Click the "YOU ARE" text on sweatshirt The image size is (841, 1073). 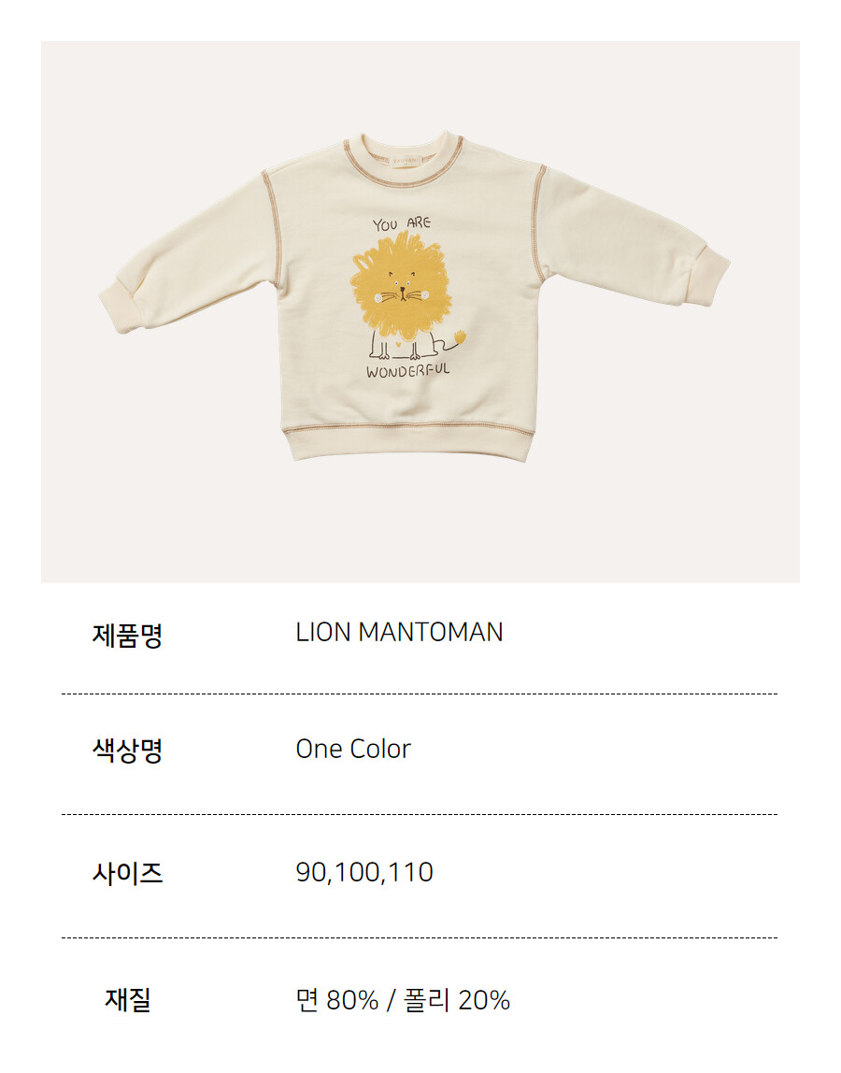coord(401,223)
